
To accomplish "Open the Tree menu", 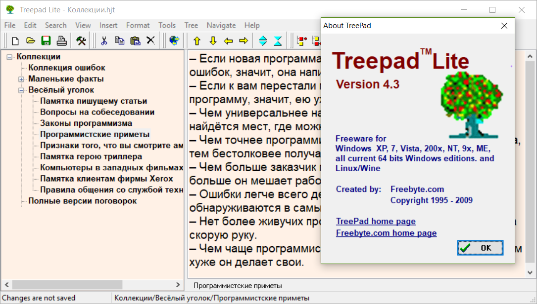I will pos(191,25).
